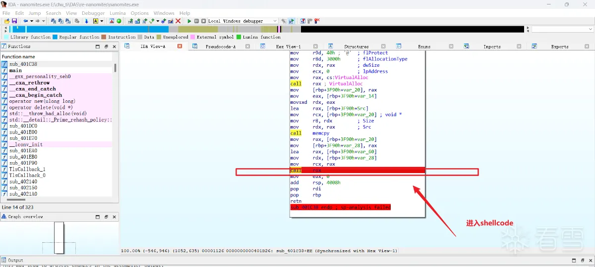The height and width of the screenshot is (267, 595).
Task: Open the Jump menu
Action: pyautogui.click(x=35, y=13)
